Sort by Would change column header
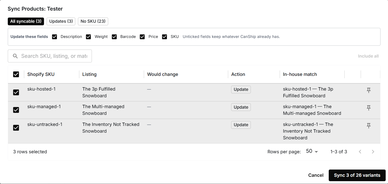 point(163,74)
